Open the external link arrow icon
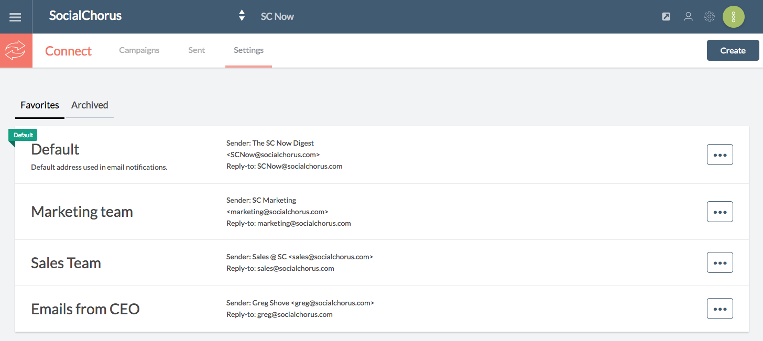Screen dimensions: 763x341 click(666, 17)
